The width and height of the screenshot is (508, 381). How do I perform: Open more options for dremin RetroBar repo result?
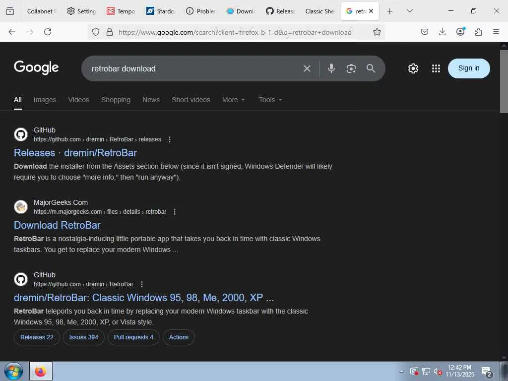pos(141,284)
